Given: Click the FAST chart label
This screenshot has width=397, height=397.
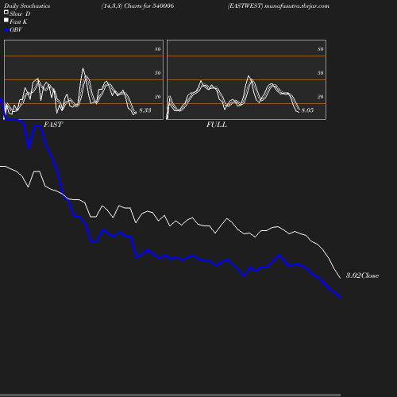Looking at the screenshot, I should pos(53,125).
